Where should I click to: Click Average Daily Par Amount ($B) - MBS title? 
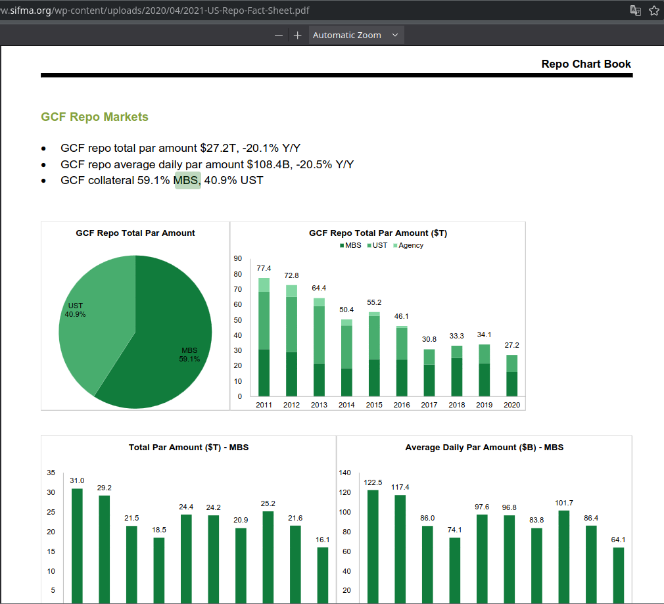484,448
